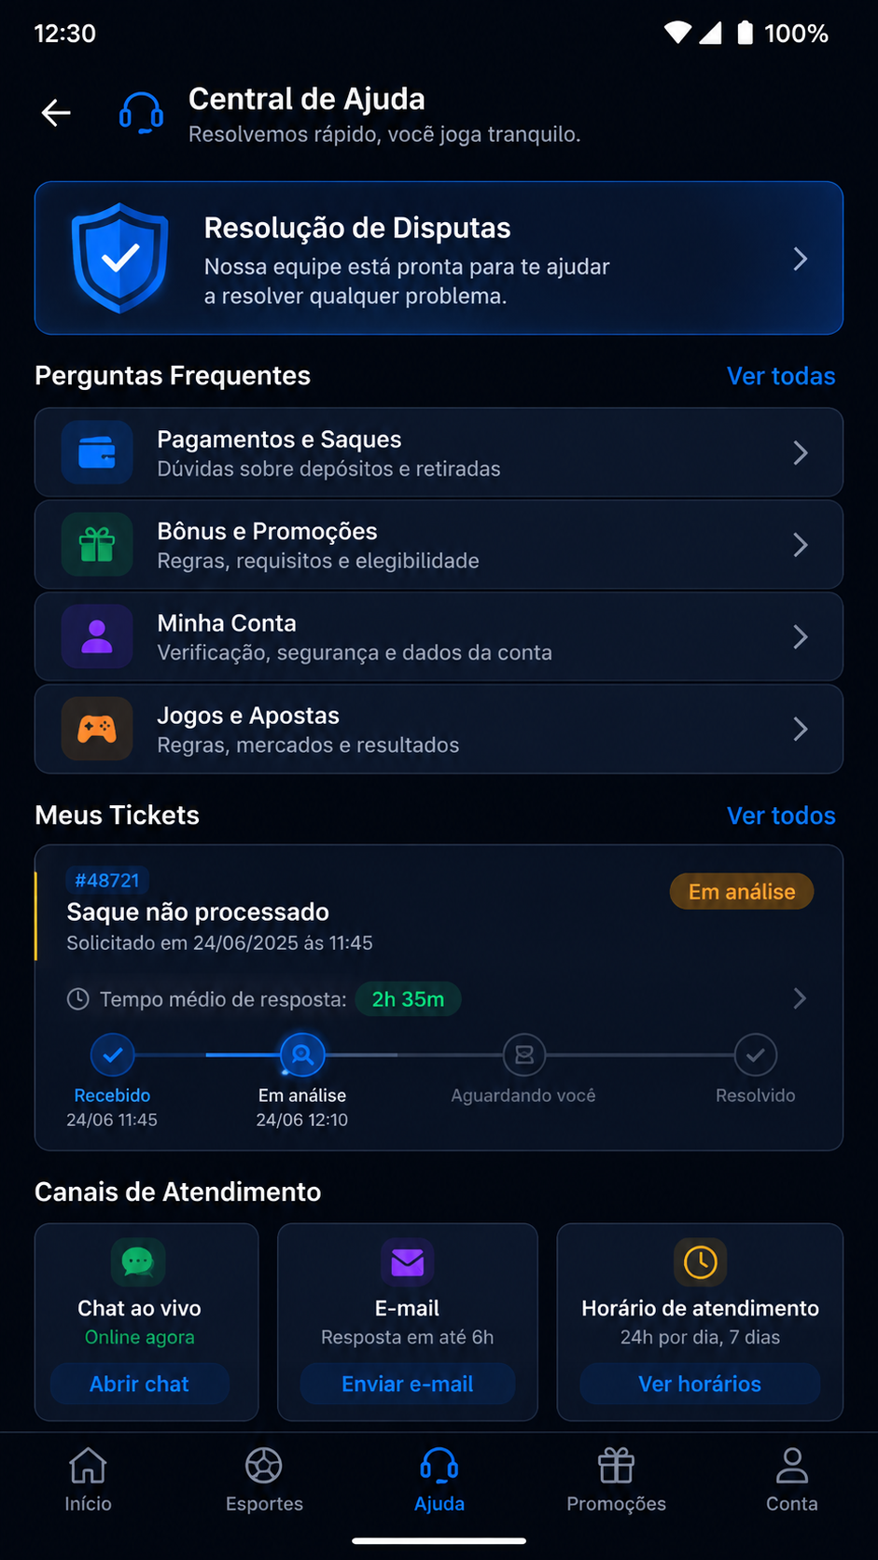
Task: Tap the purple user icon for Minha Conta
Action: tap(97, 636)
